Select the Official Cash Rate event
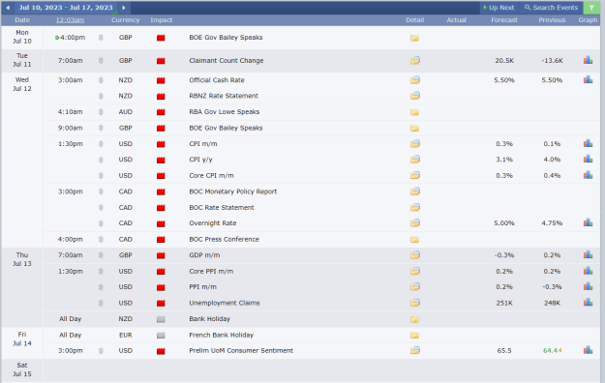Viewport: 605px width, 383px height. 217,80
